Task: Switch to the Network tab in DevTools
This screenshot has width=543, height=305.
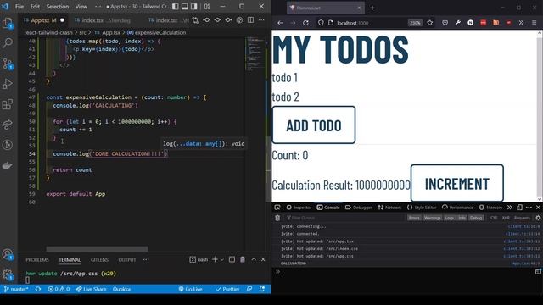Action: click(389, 208)
